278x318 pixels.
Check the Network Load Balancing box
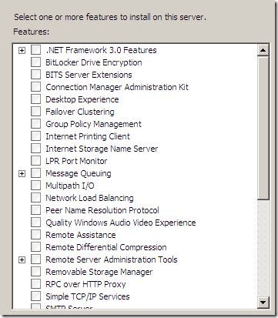click(35, 198)
